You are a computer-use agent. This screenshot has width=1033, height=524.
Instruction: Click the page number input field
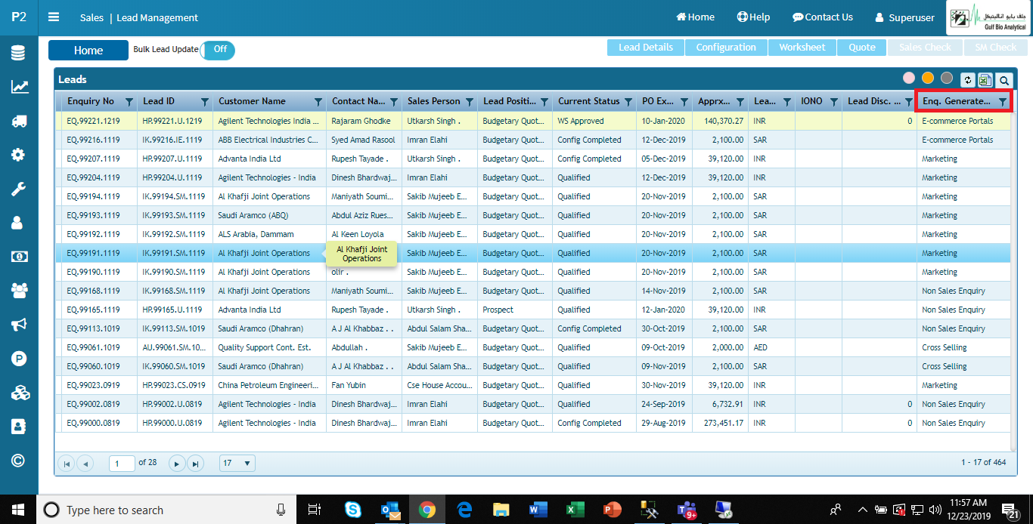coord(122,463)
